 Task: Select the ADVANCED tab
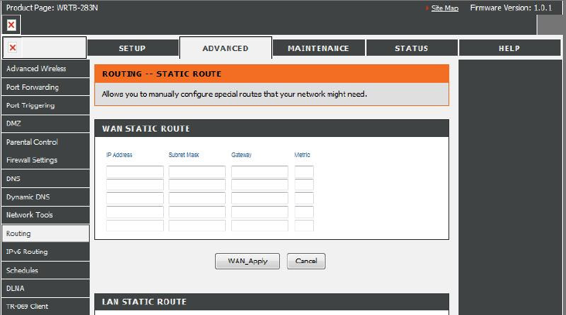tap(226, 48)
